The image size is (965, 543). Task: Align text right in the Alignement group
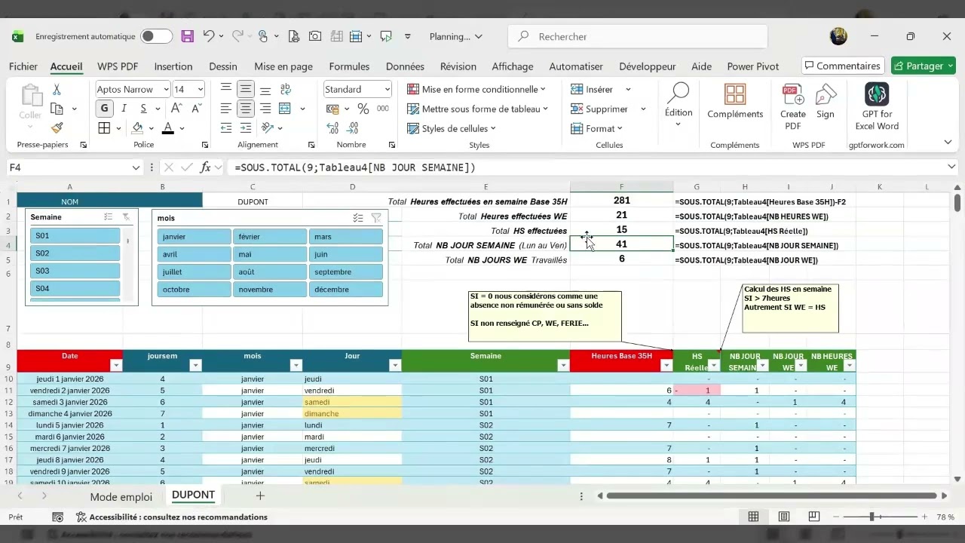tap(265, 109)
